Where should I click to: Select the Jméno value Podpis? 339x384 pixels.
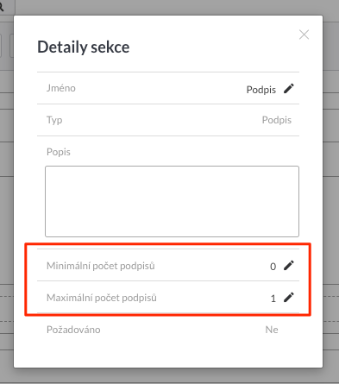(261, 90)
